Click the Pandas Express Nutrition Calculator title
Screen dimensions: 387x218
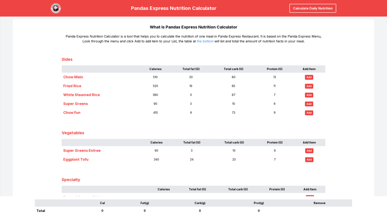(x=173, y=8)
